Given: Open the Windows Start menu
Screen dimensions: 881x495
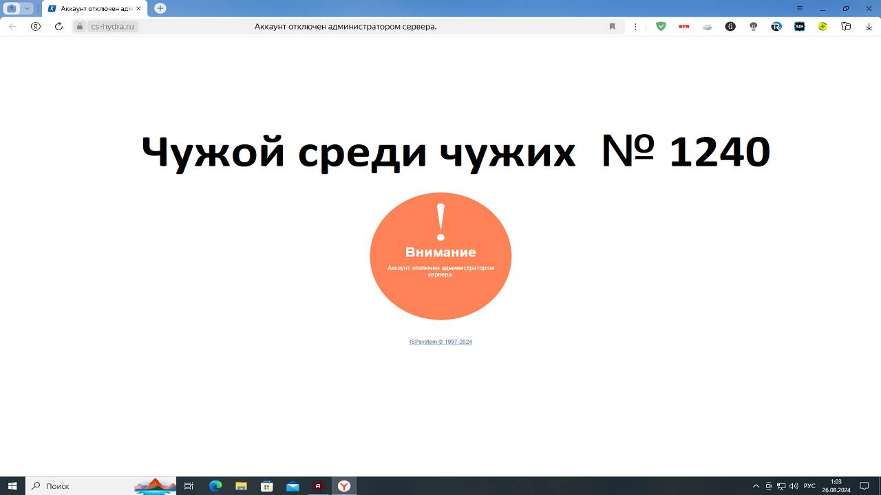Looking at the screenshot, I should 12,486.
